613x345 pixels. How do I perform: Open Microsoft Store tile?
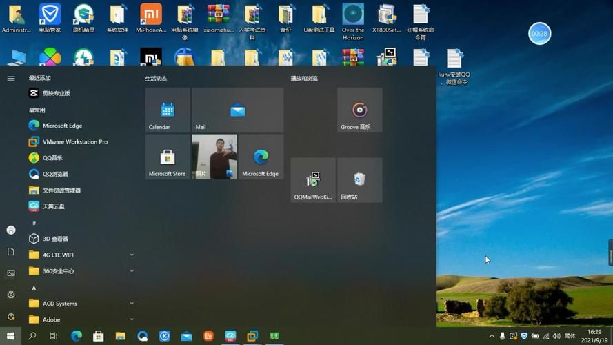(168, 157)
